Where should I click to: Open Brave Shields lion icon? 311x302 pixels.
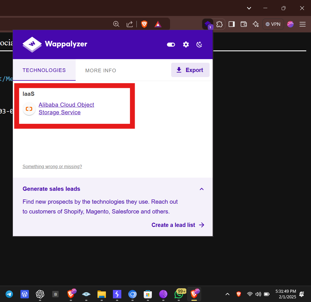point(144,24)
